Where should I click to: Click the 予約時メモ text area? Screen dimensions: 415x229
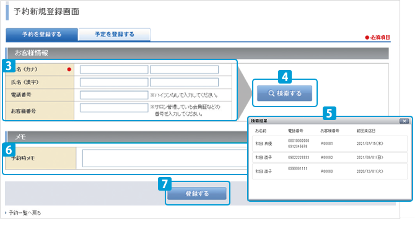tap(165, 158)
